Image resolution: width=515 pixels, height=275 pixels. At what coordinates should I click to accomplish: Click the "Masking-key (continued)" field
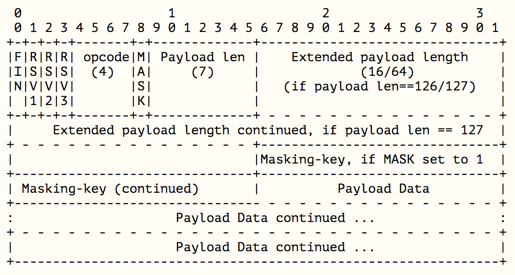point(110,189)
